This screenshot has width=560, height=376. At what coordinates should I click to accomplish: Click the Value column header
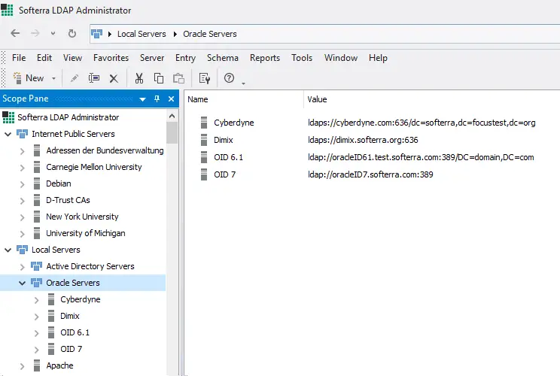tap(318, 99)
